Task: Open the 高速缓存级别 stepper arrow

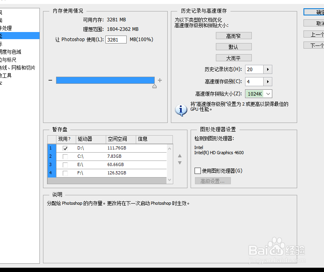Action: (x=268, y=81)
